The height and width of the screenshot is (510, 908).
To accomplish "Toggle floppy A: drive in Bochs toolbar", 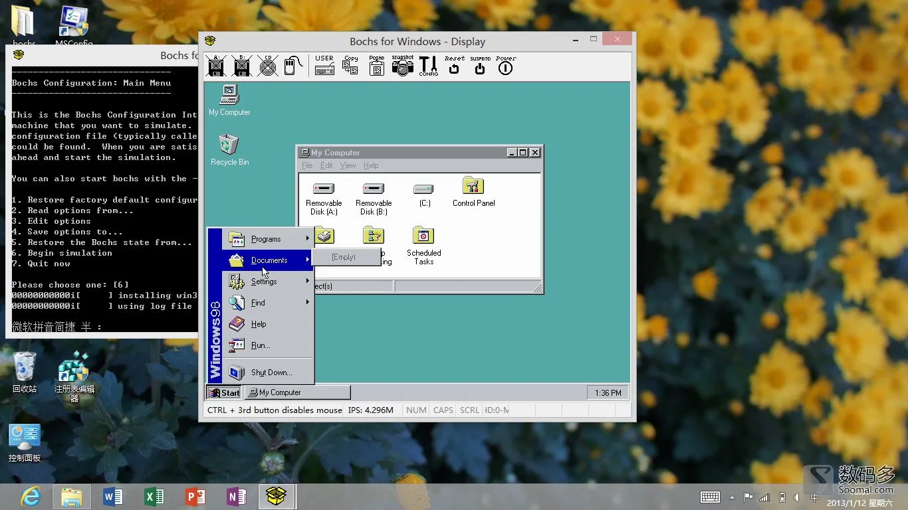I will click(x=216, y=65).
